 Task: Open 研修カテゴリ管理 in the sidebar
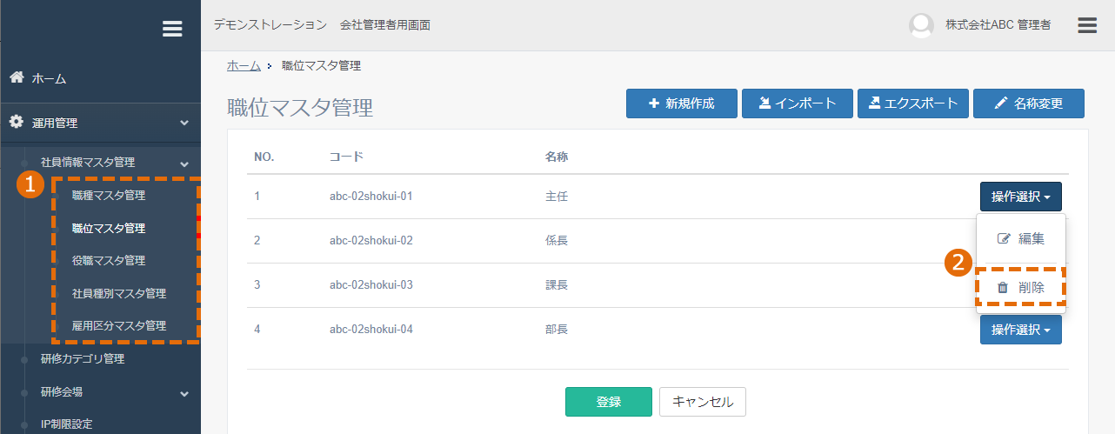[x=83, y=358]
